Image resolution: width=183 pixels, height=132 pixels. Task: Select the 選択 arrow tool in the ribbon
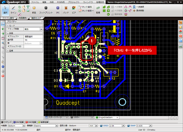[x=5, y=10]
